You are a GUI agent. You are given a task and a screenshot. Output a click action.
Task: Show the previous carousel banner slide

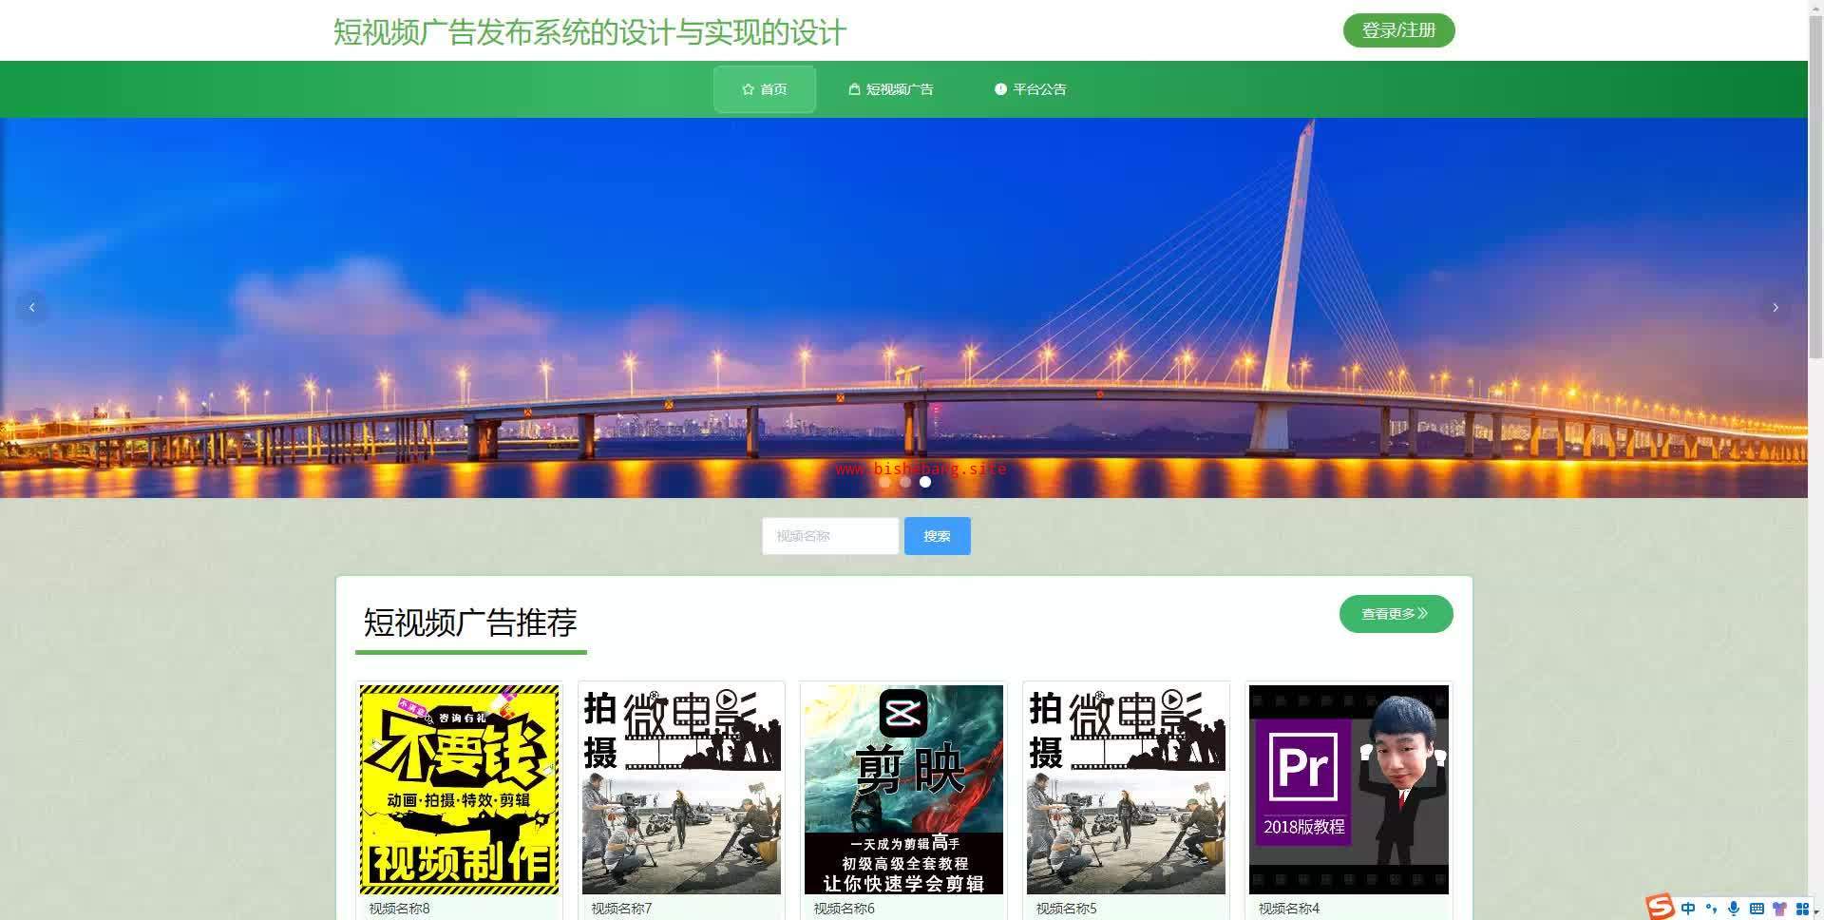32,307
